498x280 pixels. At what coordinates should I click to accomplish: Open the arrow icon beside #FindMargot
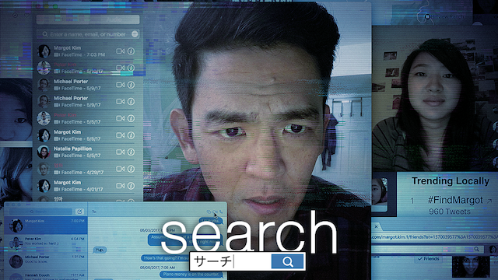point(489,201)
